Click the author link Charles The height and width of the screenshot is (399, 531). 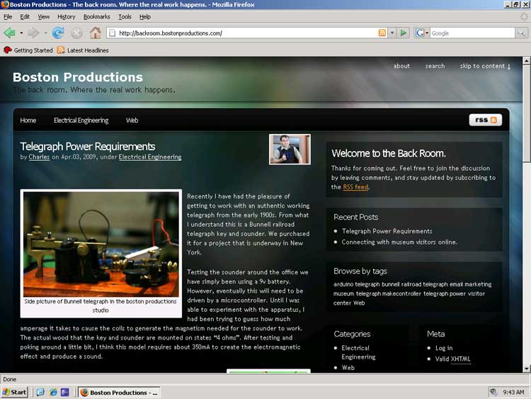tap(39, 157)
